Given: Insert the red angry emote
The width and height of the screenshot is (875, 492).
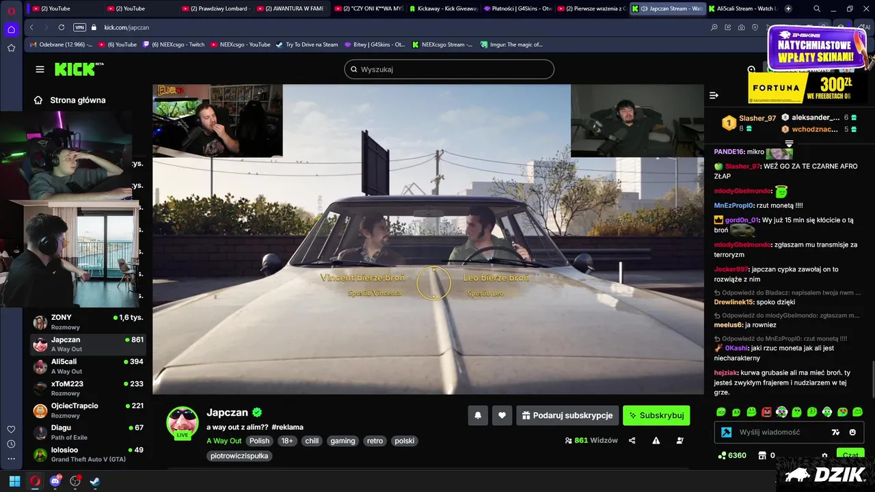Looking at the screenshot, I should point(767,412).
